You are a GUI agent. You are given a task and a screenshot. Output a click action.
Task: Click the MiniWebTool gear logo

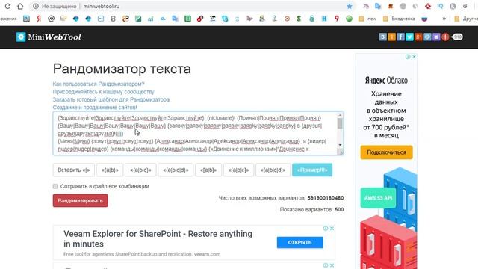pyautogui.click(x=21, y=37)
